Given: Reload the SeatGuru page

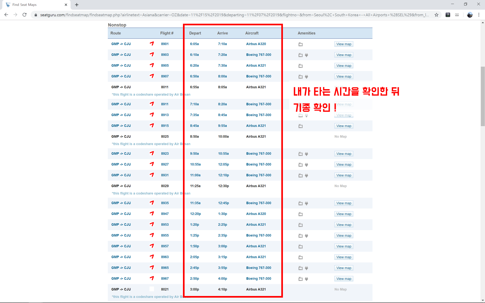Looking at the screenshot, I should pos(25,15).
